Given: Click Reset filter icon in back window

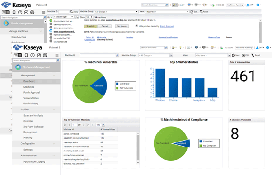Looking at the screenshot, I should [x=201, y=12].
